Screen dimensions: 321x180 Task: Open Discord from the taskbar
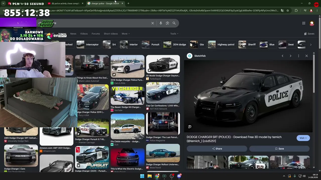tap(179, 176)
